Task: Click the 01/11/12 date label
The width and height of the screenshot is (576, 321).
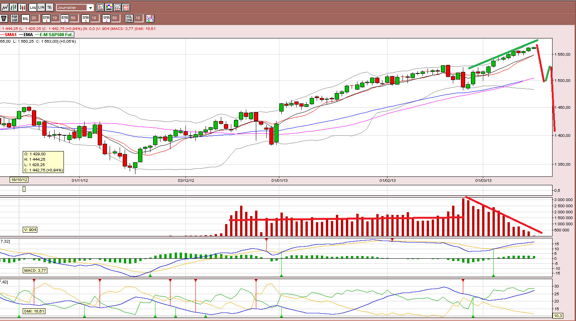Action: pyautogui.click(x=80, y=180)
